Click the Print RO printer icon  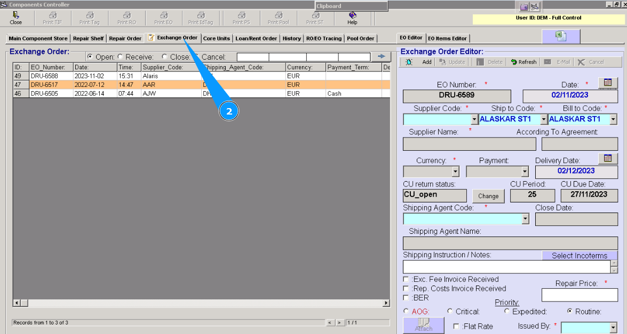coord(127,15)
